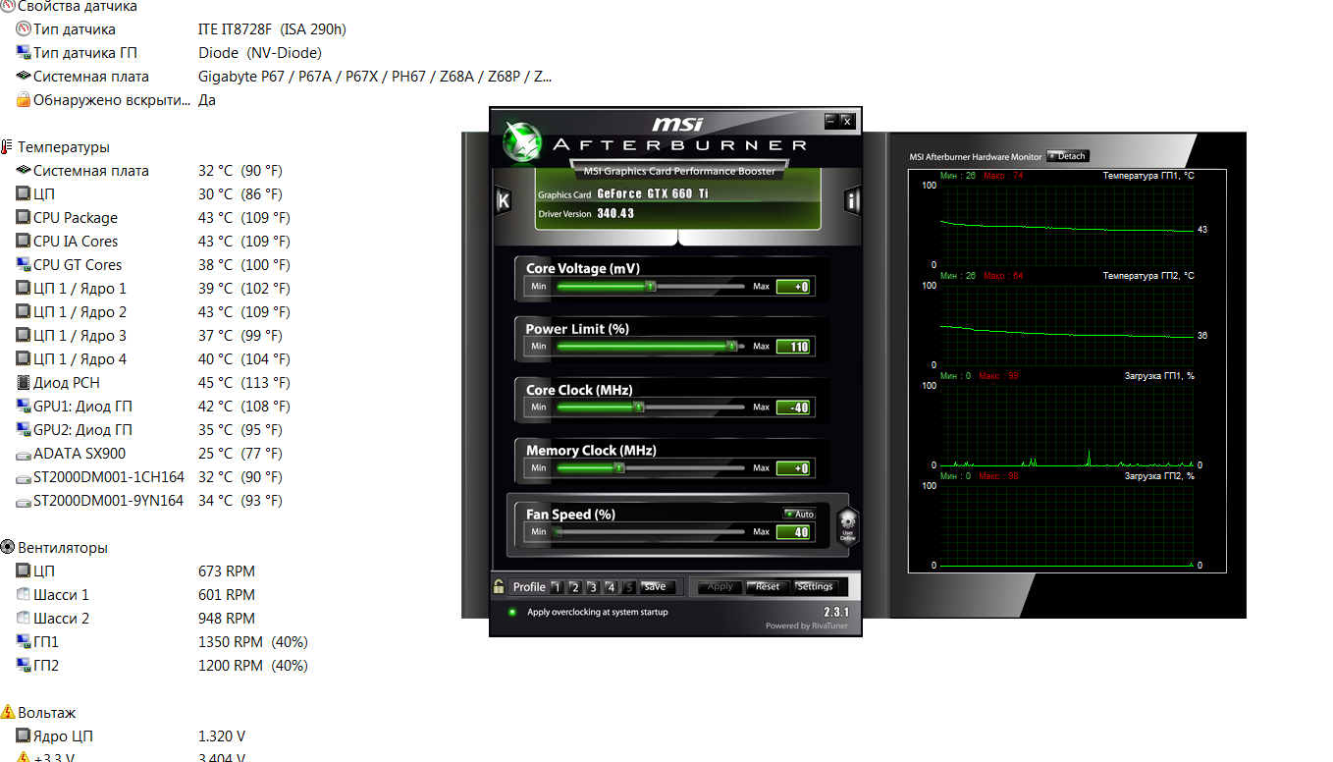Launch Kombustor with the K button

[x=504, y=201]
